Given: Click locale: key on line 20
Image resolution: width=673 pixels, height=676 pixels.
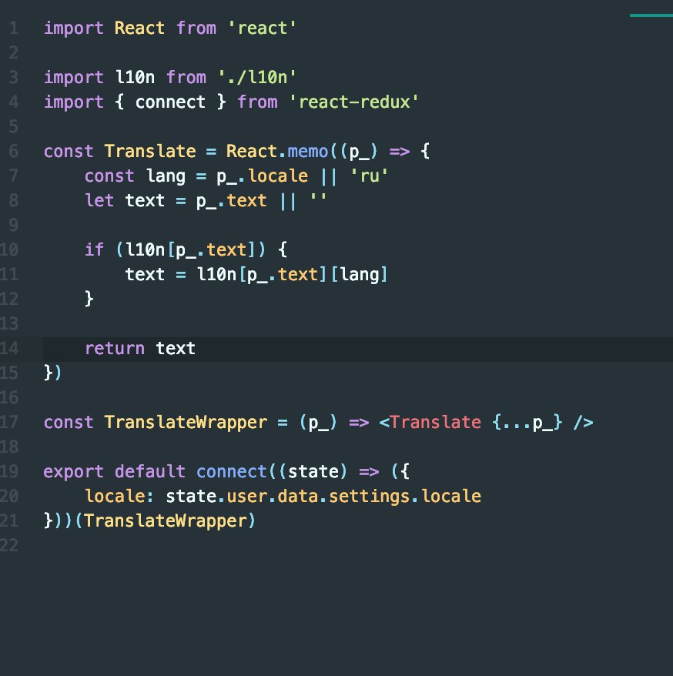Looking at the screenshot, I should [x=119, y=497].
